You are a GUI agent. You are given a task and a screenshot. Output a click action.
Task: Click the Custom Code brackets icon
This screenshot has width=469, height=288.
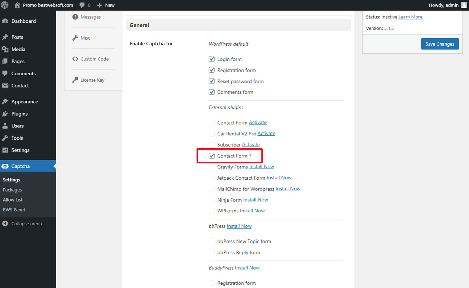pos(75,59)
